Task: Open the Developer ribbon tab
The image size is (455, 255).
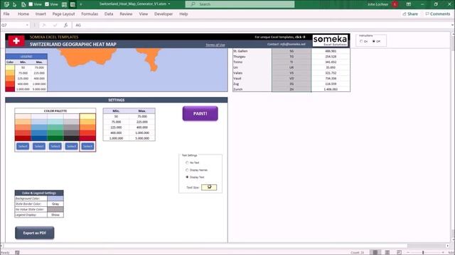Action: (x=164, y=14)
